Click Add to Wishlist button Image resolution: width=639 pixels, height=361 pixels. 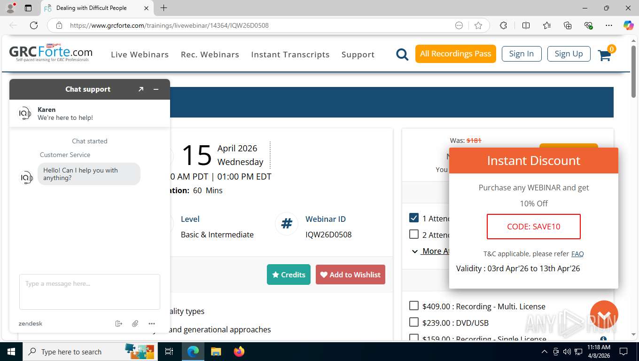(x=351, y=275)
